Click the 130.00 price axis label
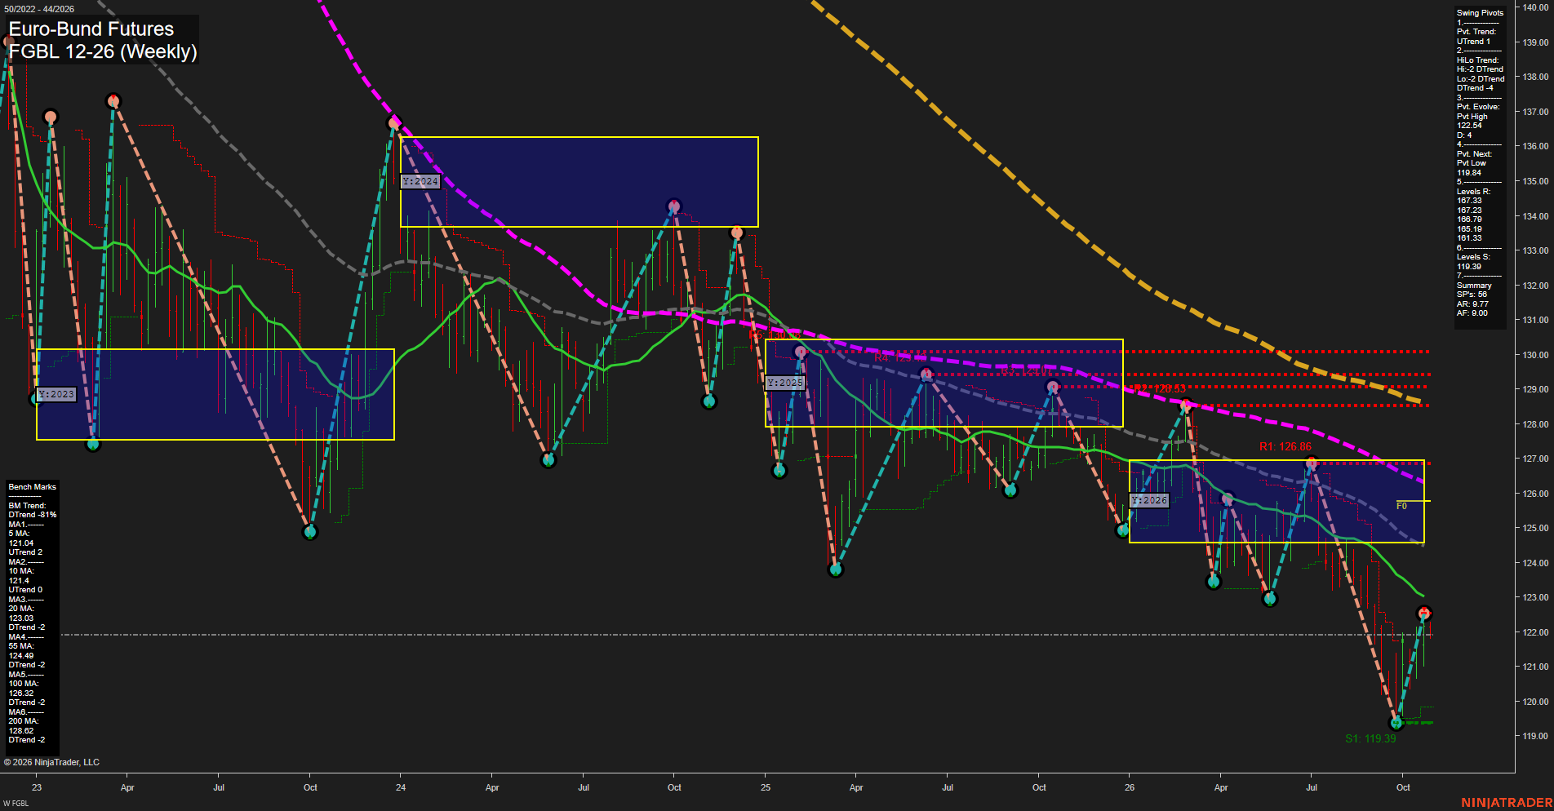This screenshot has width=1554, height=811. point(1535,355)
